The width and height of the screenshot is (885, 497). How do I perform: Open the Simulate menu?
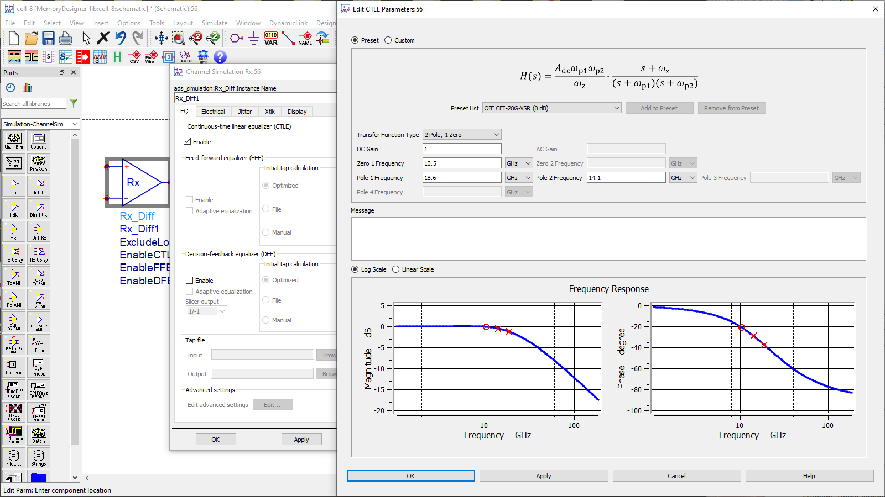(215, 23)
